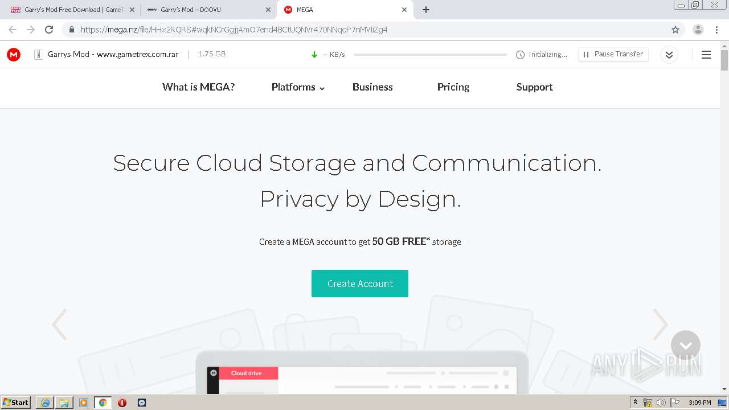This screenshot has height=410, width=729.
Task: Pause the file transfer
Action: pos(613,54)
